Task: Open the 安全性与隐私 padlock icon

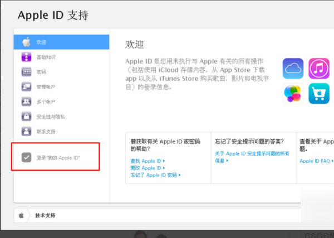Action: [x=26, y=116]
